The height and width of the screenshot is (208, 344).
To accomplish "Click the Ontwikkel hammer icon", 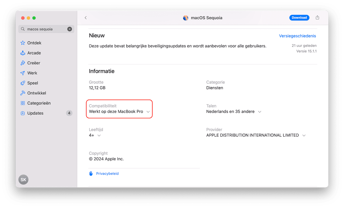I will (23, 93).
